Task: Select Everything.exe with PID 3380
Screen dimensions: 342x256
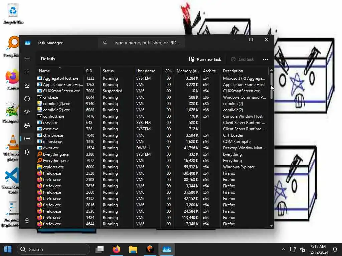Action: point(152,154)
